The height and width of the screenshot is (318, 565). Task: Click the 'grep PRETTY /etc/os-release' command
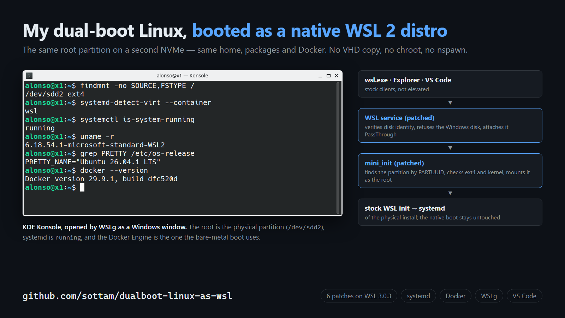(x=137, y=153)
